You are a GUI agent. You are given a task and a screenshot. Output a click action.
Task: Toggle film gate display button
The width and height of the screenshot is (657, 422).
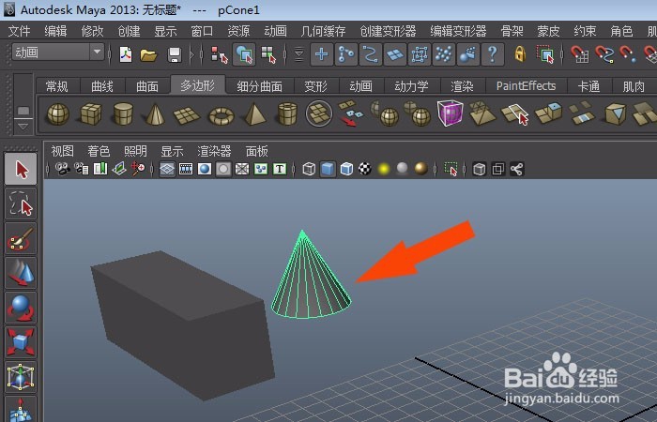[x=186, y=169]
